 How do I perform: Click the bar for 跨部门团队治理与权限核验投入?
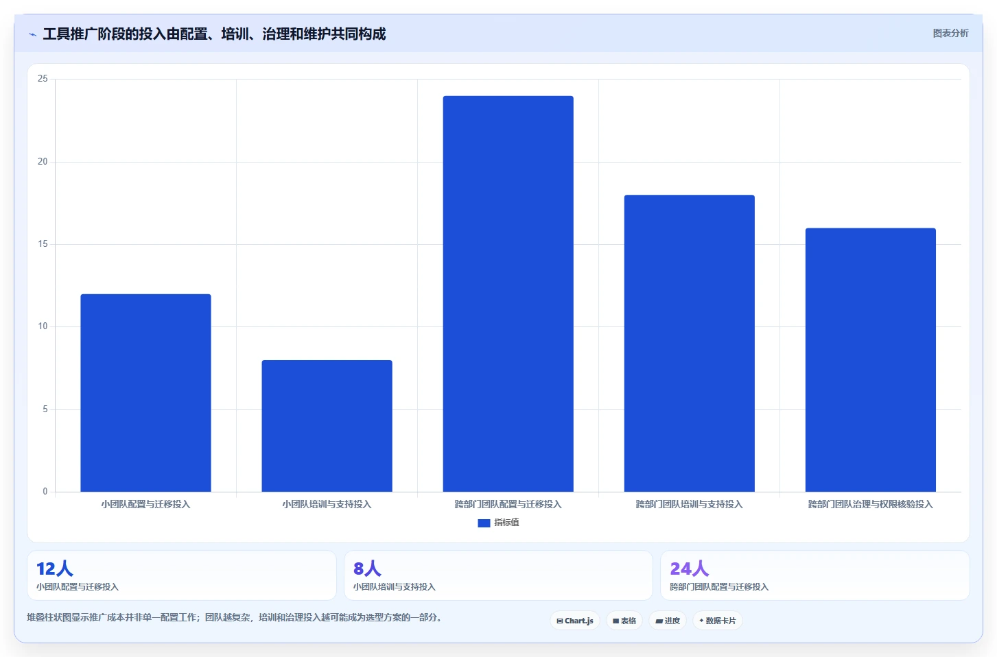(x=870, y=360)
